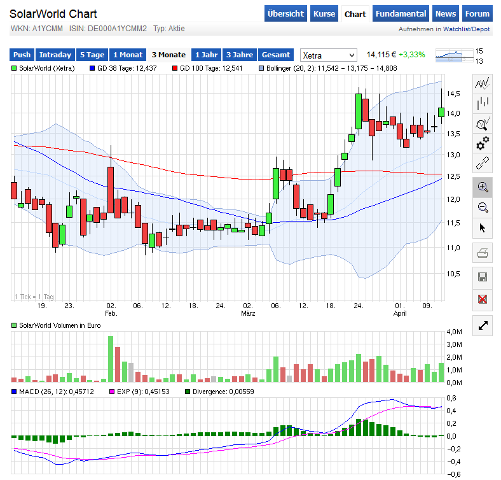The width and height of the screenshot is (501, 480).
Task: Open the News tab
Action: click(446, 14)
